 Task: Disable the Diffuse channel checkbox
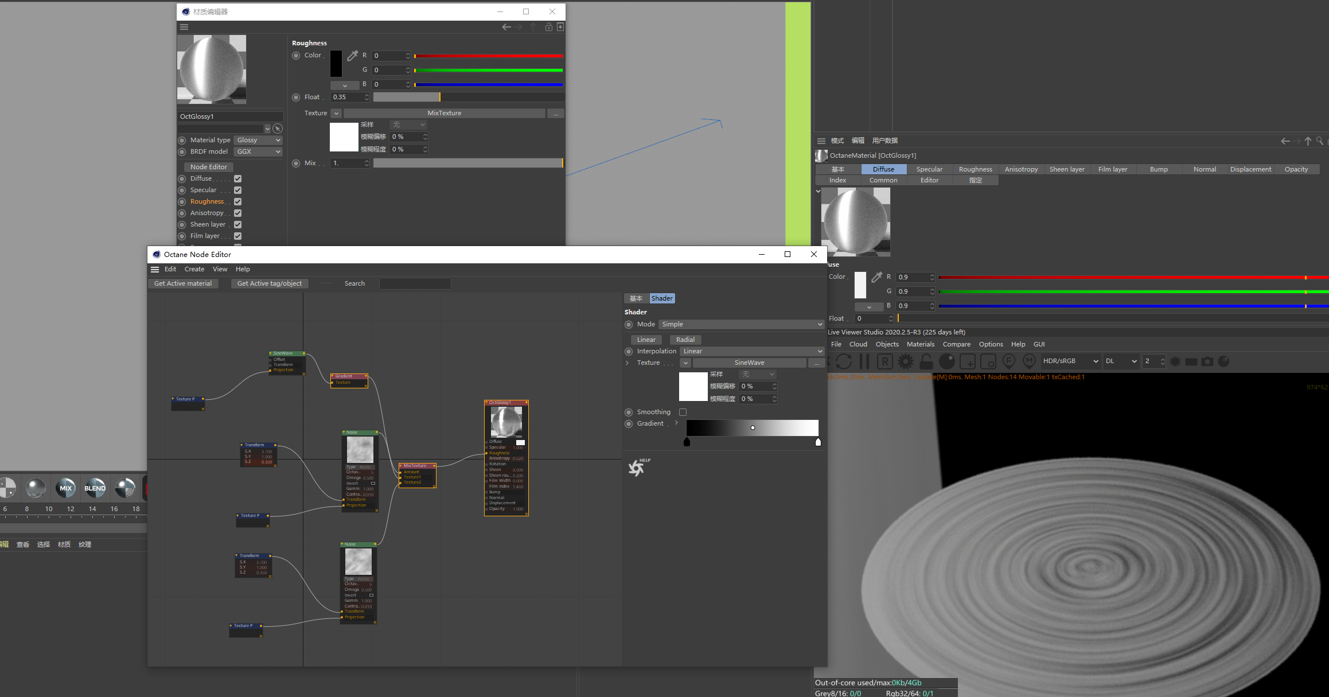click(x=237, y=178)
